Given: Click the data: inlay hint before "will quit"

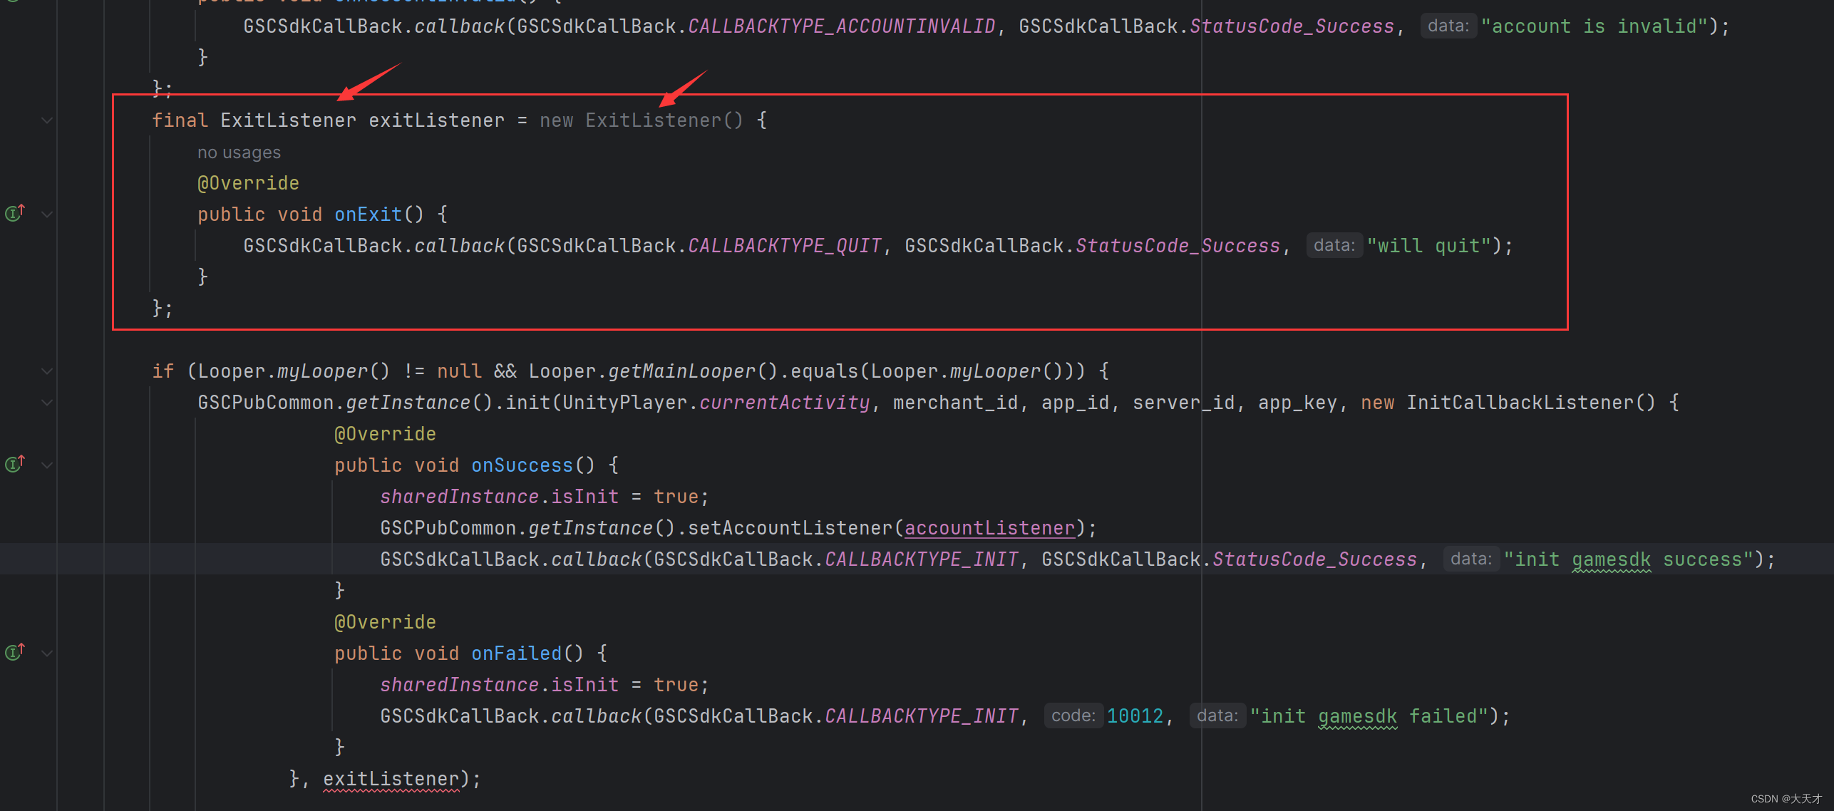Looking at the screenshot, I should click(1334, 245).
